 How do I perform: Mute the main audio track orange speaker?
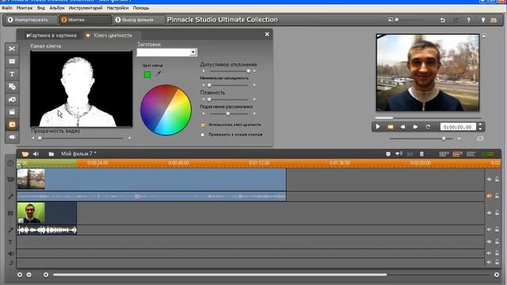point(489,196)
